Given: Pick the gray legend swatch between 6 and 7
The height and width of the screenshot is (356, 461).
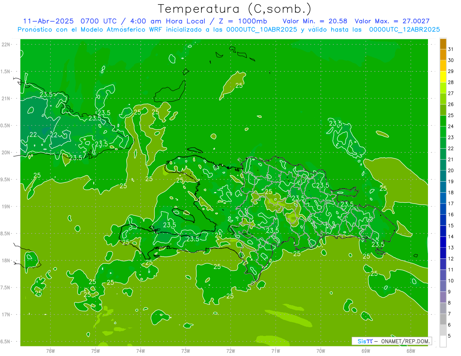Looking at the screenshot, I should click(443, 319).
